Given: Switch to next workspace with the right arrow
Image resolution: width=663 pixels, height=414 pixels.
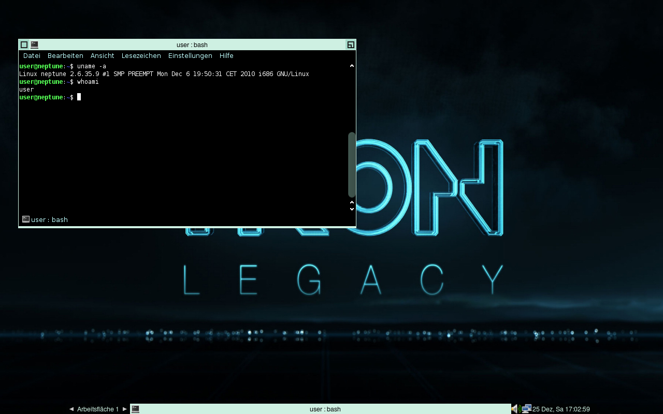Looking at the screenshot, I should (x=125, y=409).
